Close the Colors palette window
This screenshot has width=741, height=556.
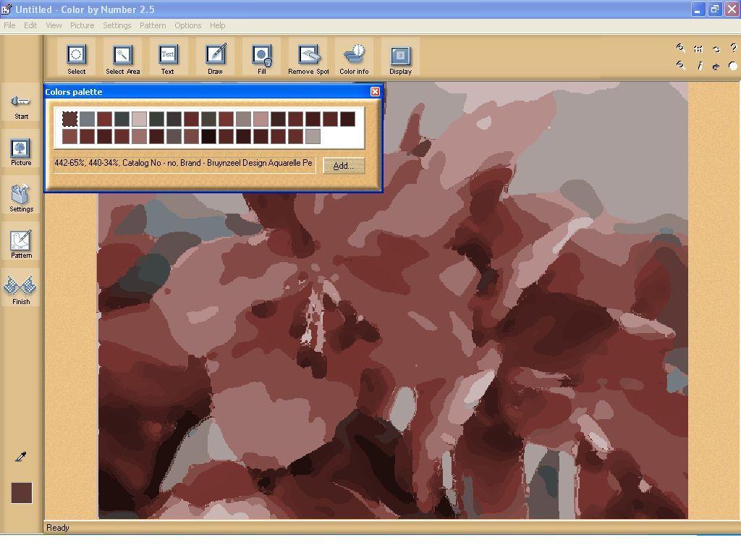coord(375,92)
